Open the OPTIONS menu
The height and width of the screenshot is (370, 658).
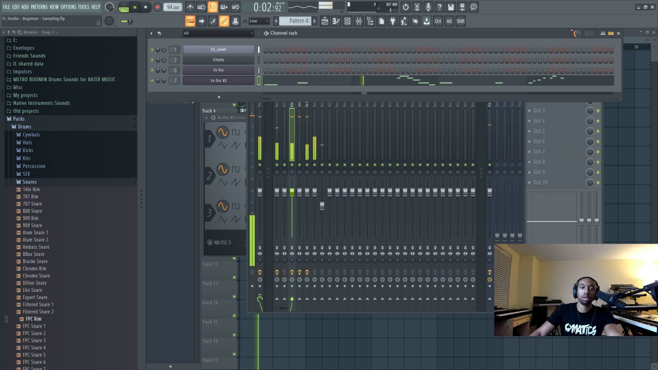tap(68, 7)
